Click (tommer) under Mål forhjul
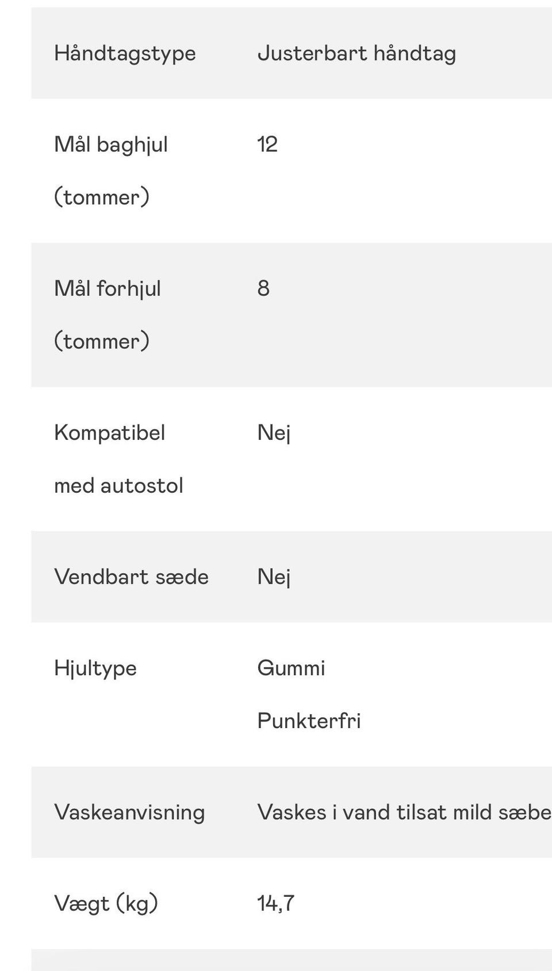This screenshot has width=552, height=971. coord(102,341)
